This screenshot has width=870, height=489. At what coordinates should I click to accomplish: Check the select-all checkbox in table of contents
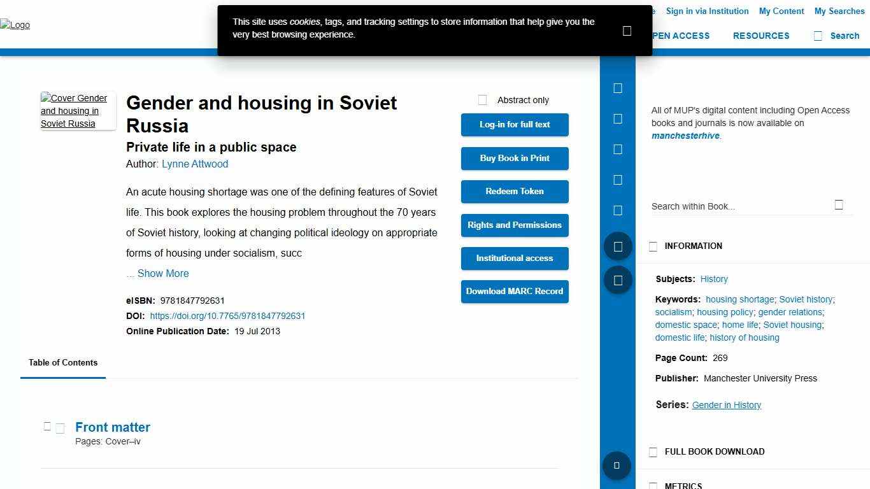(x=47, y=426)
